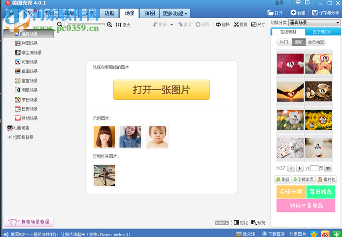
Task: Open the 百搭长裙 promo banner
Action: (x=291, y=192)
